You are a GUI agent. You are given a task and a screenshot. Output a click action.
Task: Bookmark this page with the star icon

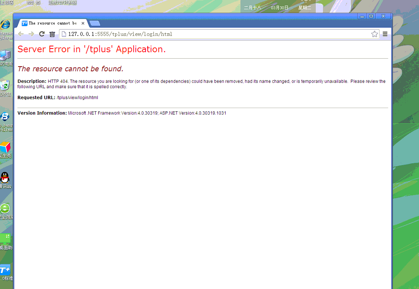point(375,34)
